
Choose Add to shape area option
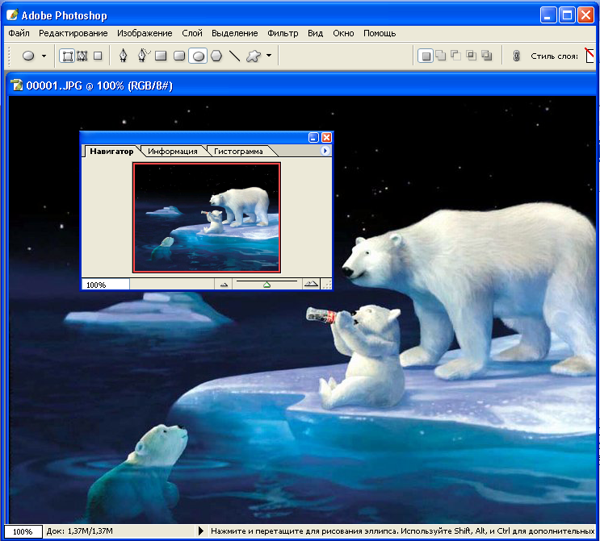(x=441, y=56)
